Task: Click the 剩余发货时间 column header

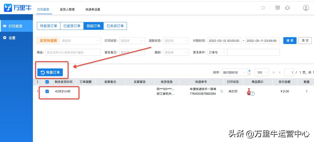Action: point(64,82)
